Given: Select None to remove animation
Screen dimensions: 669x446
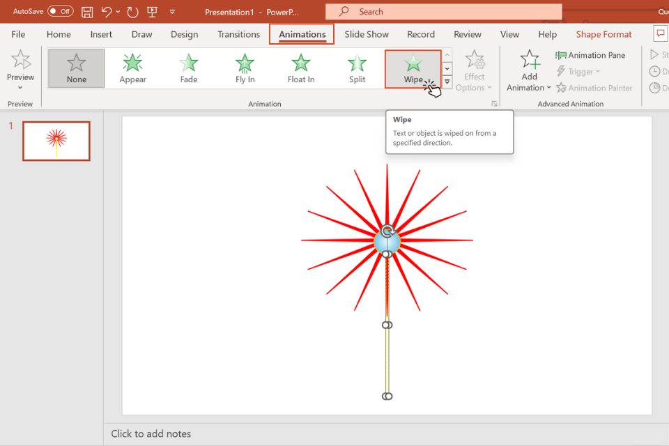Looking at the screenshot, I should coord(77,68).
